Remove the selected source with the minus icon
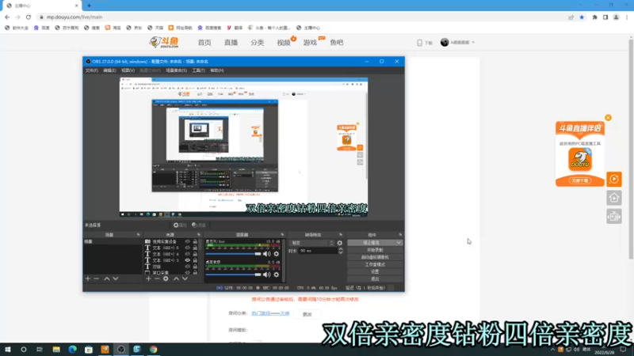This screenshot has width=634, height=356. (x=157, y=278)
